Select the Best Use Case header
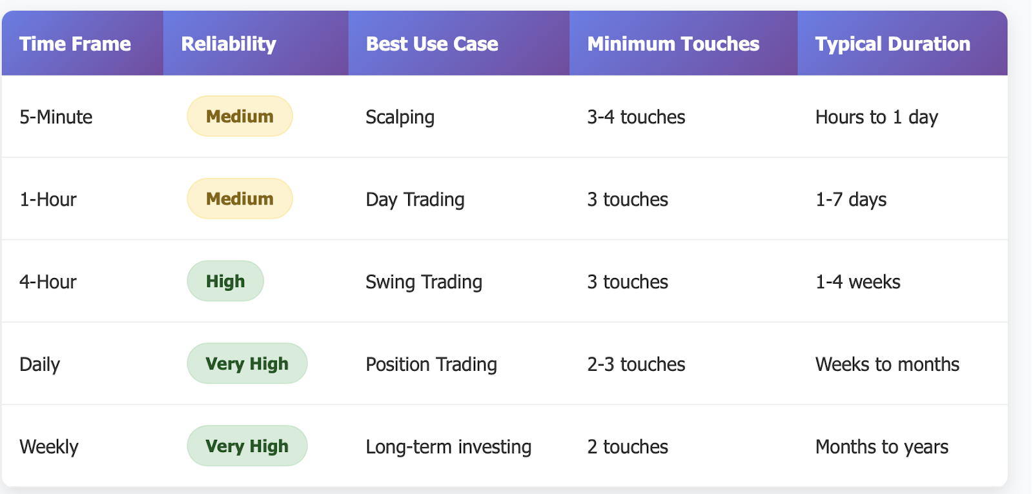The height and width of the screenshot is (494, 1033). tap(432, 44)
